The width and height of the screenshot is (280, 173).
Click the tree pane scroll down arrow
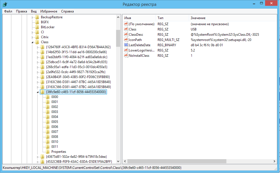tap(118, 161)
